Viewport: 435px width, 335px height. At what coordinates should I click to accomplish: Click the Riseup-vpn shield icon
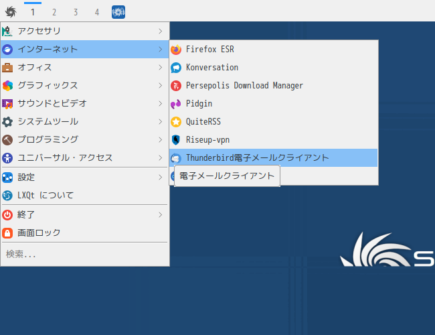click(x=176, y=140)
